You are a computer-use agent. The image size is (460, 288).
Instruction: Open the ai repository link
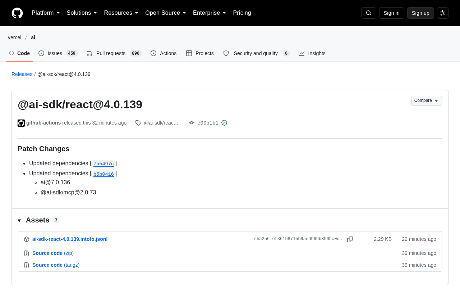[33, 37]
